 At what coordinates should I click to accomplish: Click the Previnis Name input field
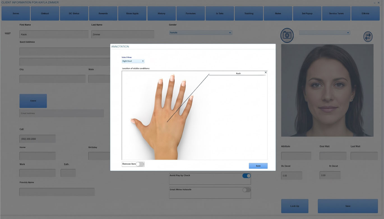click(57, 192)
